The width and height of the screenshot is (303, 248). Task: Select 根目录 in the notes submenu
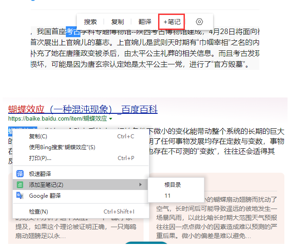(x=176, y=185)
